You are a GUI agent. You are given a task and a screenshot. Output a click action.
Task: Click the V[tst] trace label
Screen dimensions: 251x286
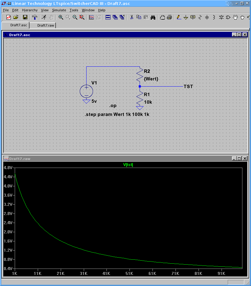(x=128, y=165)
